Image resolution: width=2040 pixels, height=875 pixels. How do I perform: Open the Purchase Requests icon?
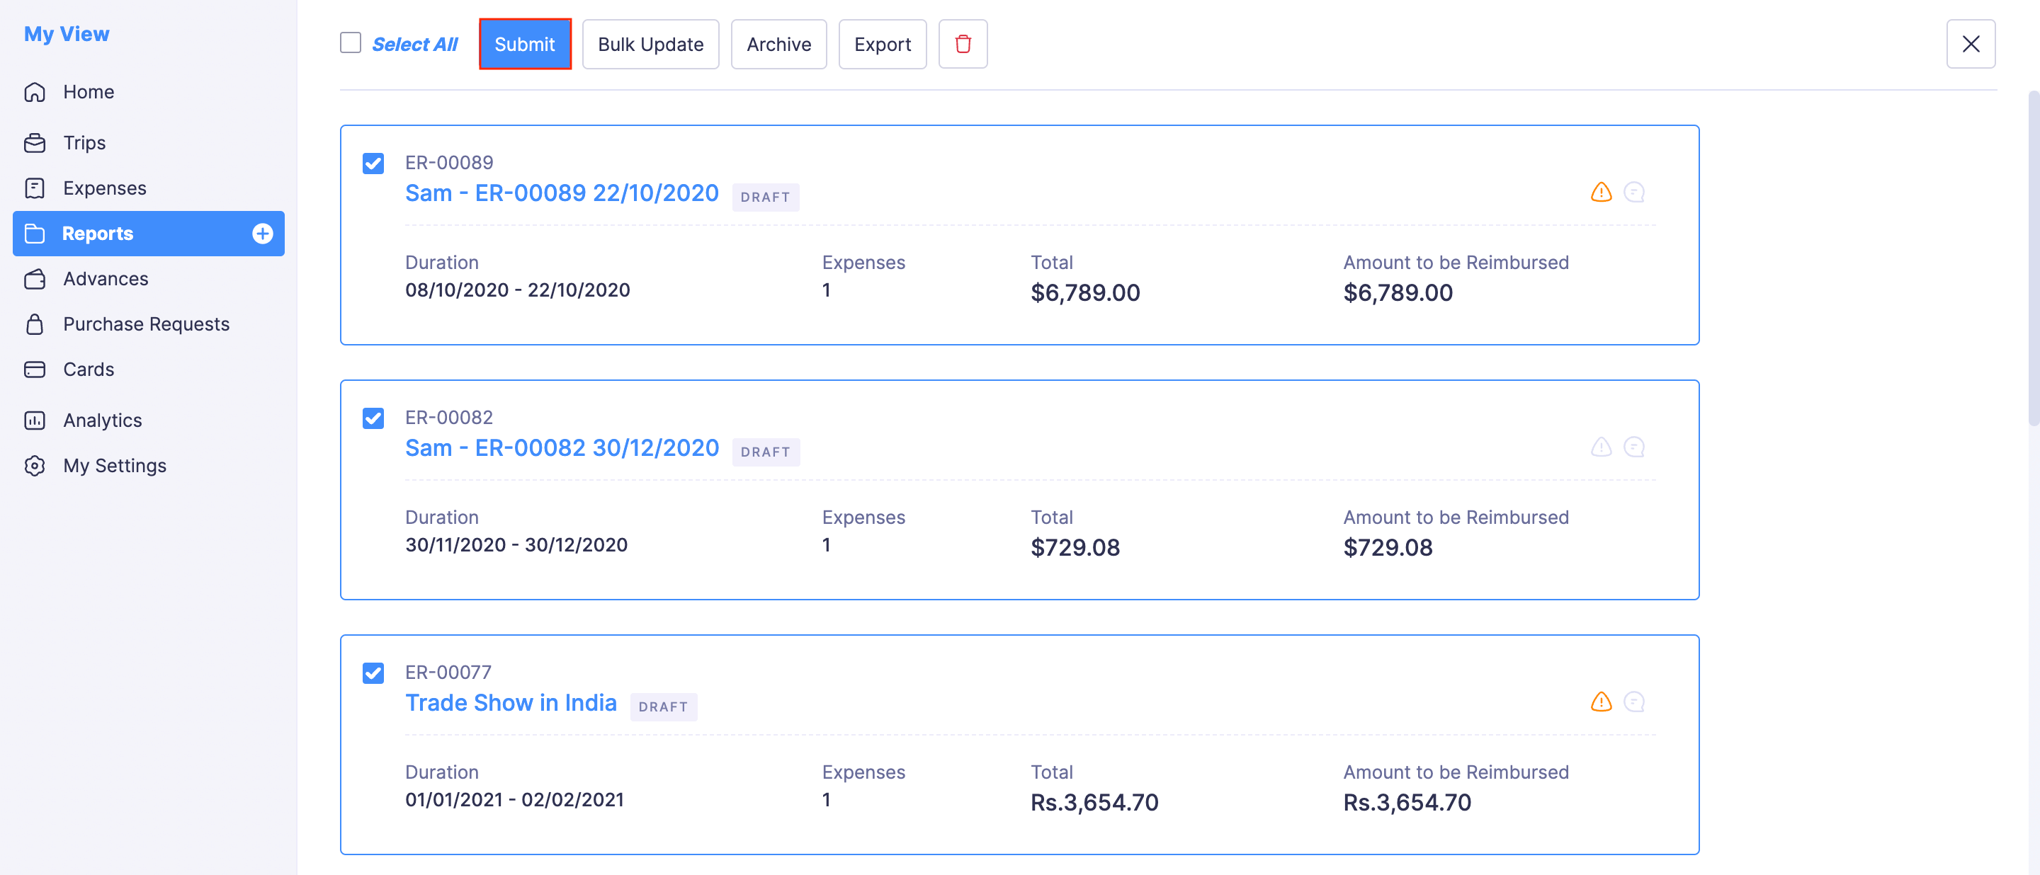tap(35, 324)
